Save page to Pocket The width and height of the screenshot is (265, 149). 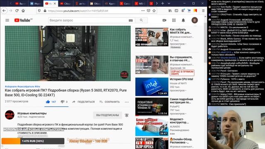(149, 11)
